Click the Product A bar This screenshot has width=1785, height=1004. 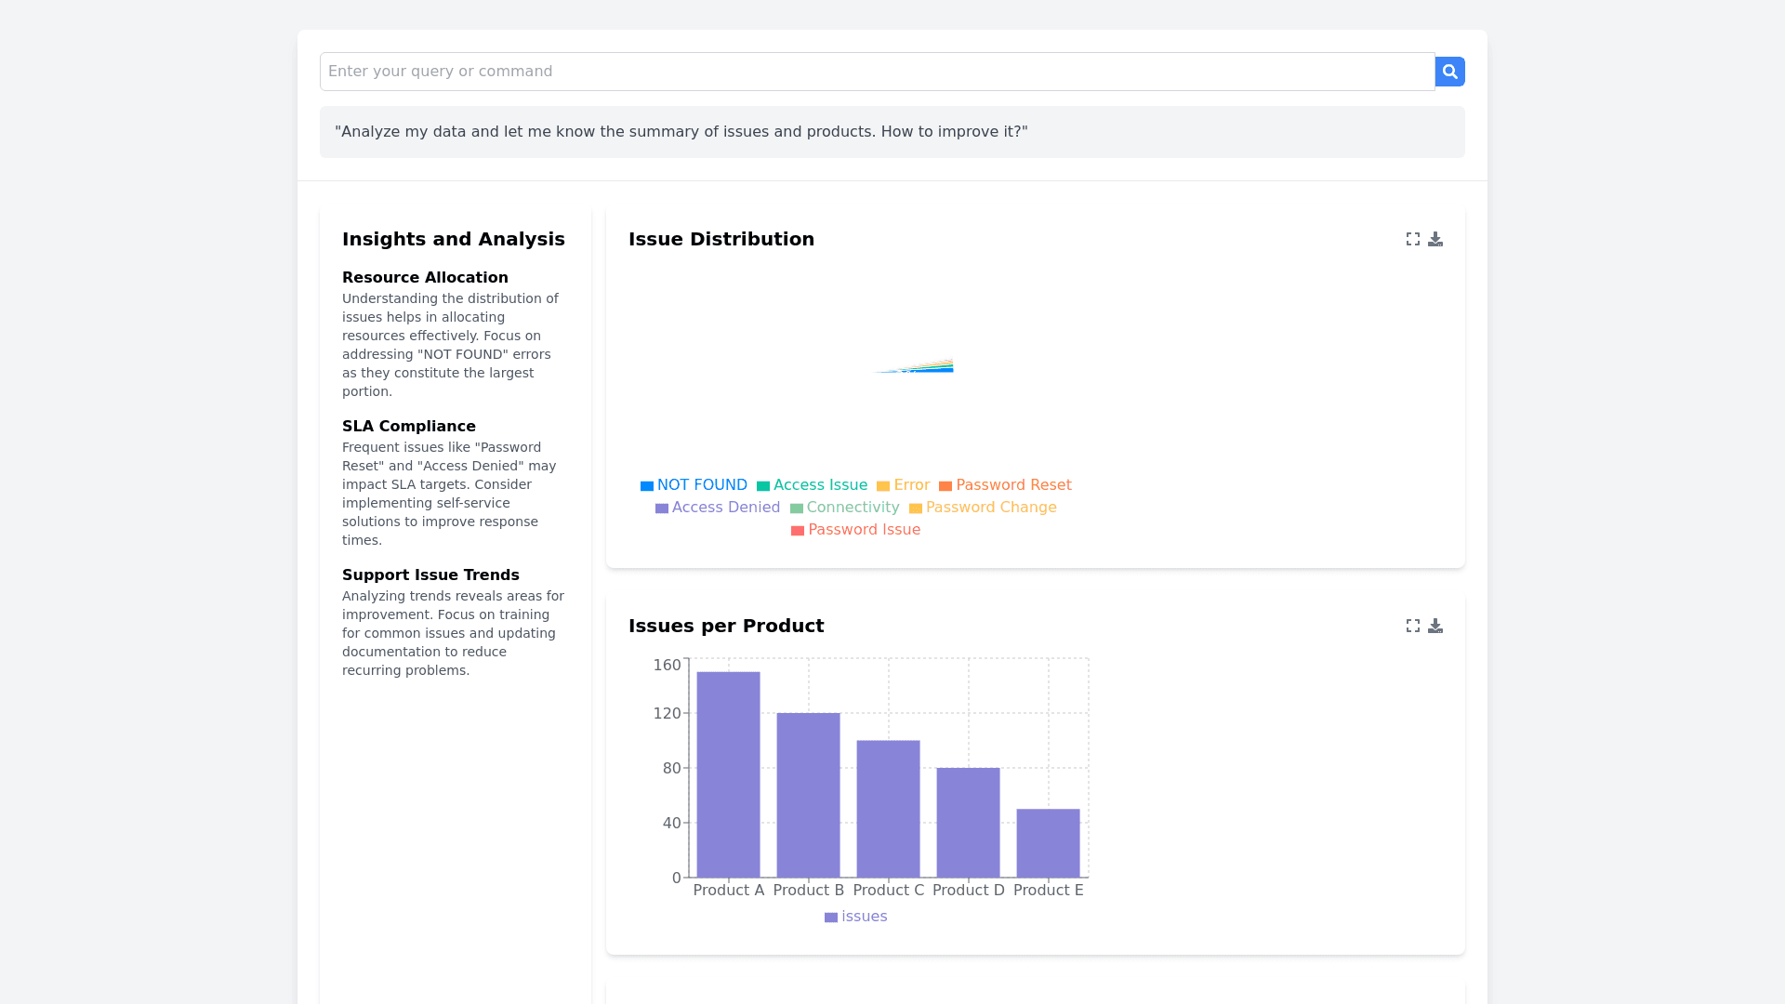point(728,774)
